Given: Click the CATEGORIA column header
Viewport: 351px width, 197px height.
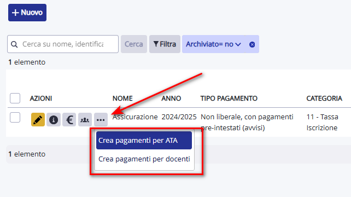Looking at the screenshot, I should pyautogui.click(x=324, y=99).
